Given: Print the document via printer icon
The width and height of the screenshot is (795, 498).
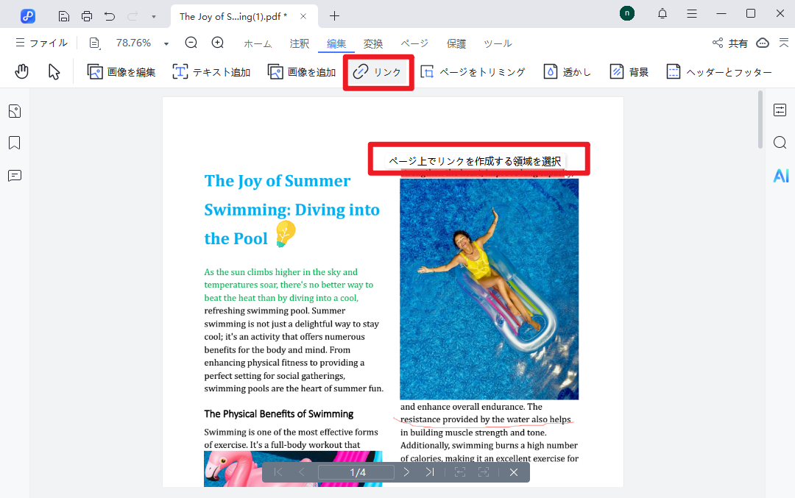Looking at the screenshot, I should (x=87, y=16).
